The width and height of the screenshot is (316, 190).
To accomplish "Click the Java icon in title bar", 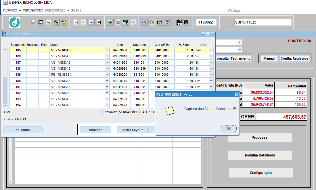I will (x=5, y=2).
